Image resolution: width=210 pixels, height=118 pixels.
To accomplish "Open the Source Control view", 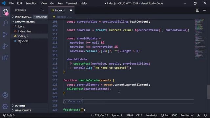I will pos(5,34).
